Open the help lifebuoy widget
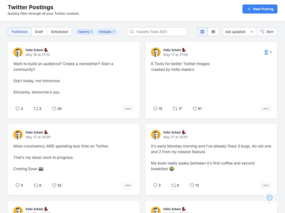The height and width of the screenshot is (213, 285). click(269, 198)
